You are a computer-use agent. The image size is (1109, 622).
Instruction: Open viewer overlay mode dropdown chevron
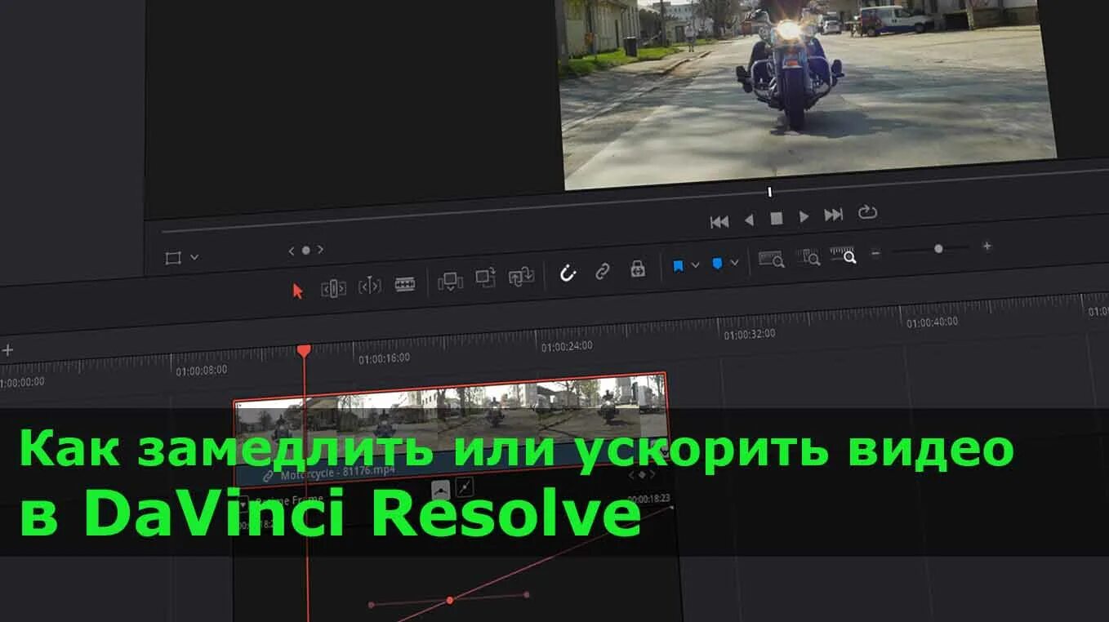(194, 256)
